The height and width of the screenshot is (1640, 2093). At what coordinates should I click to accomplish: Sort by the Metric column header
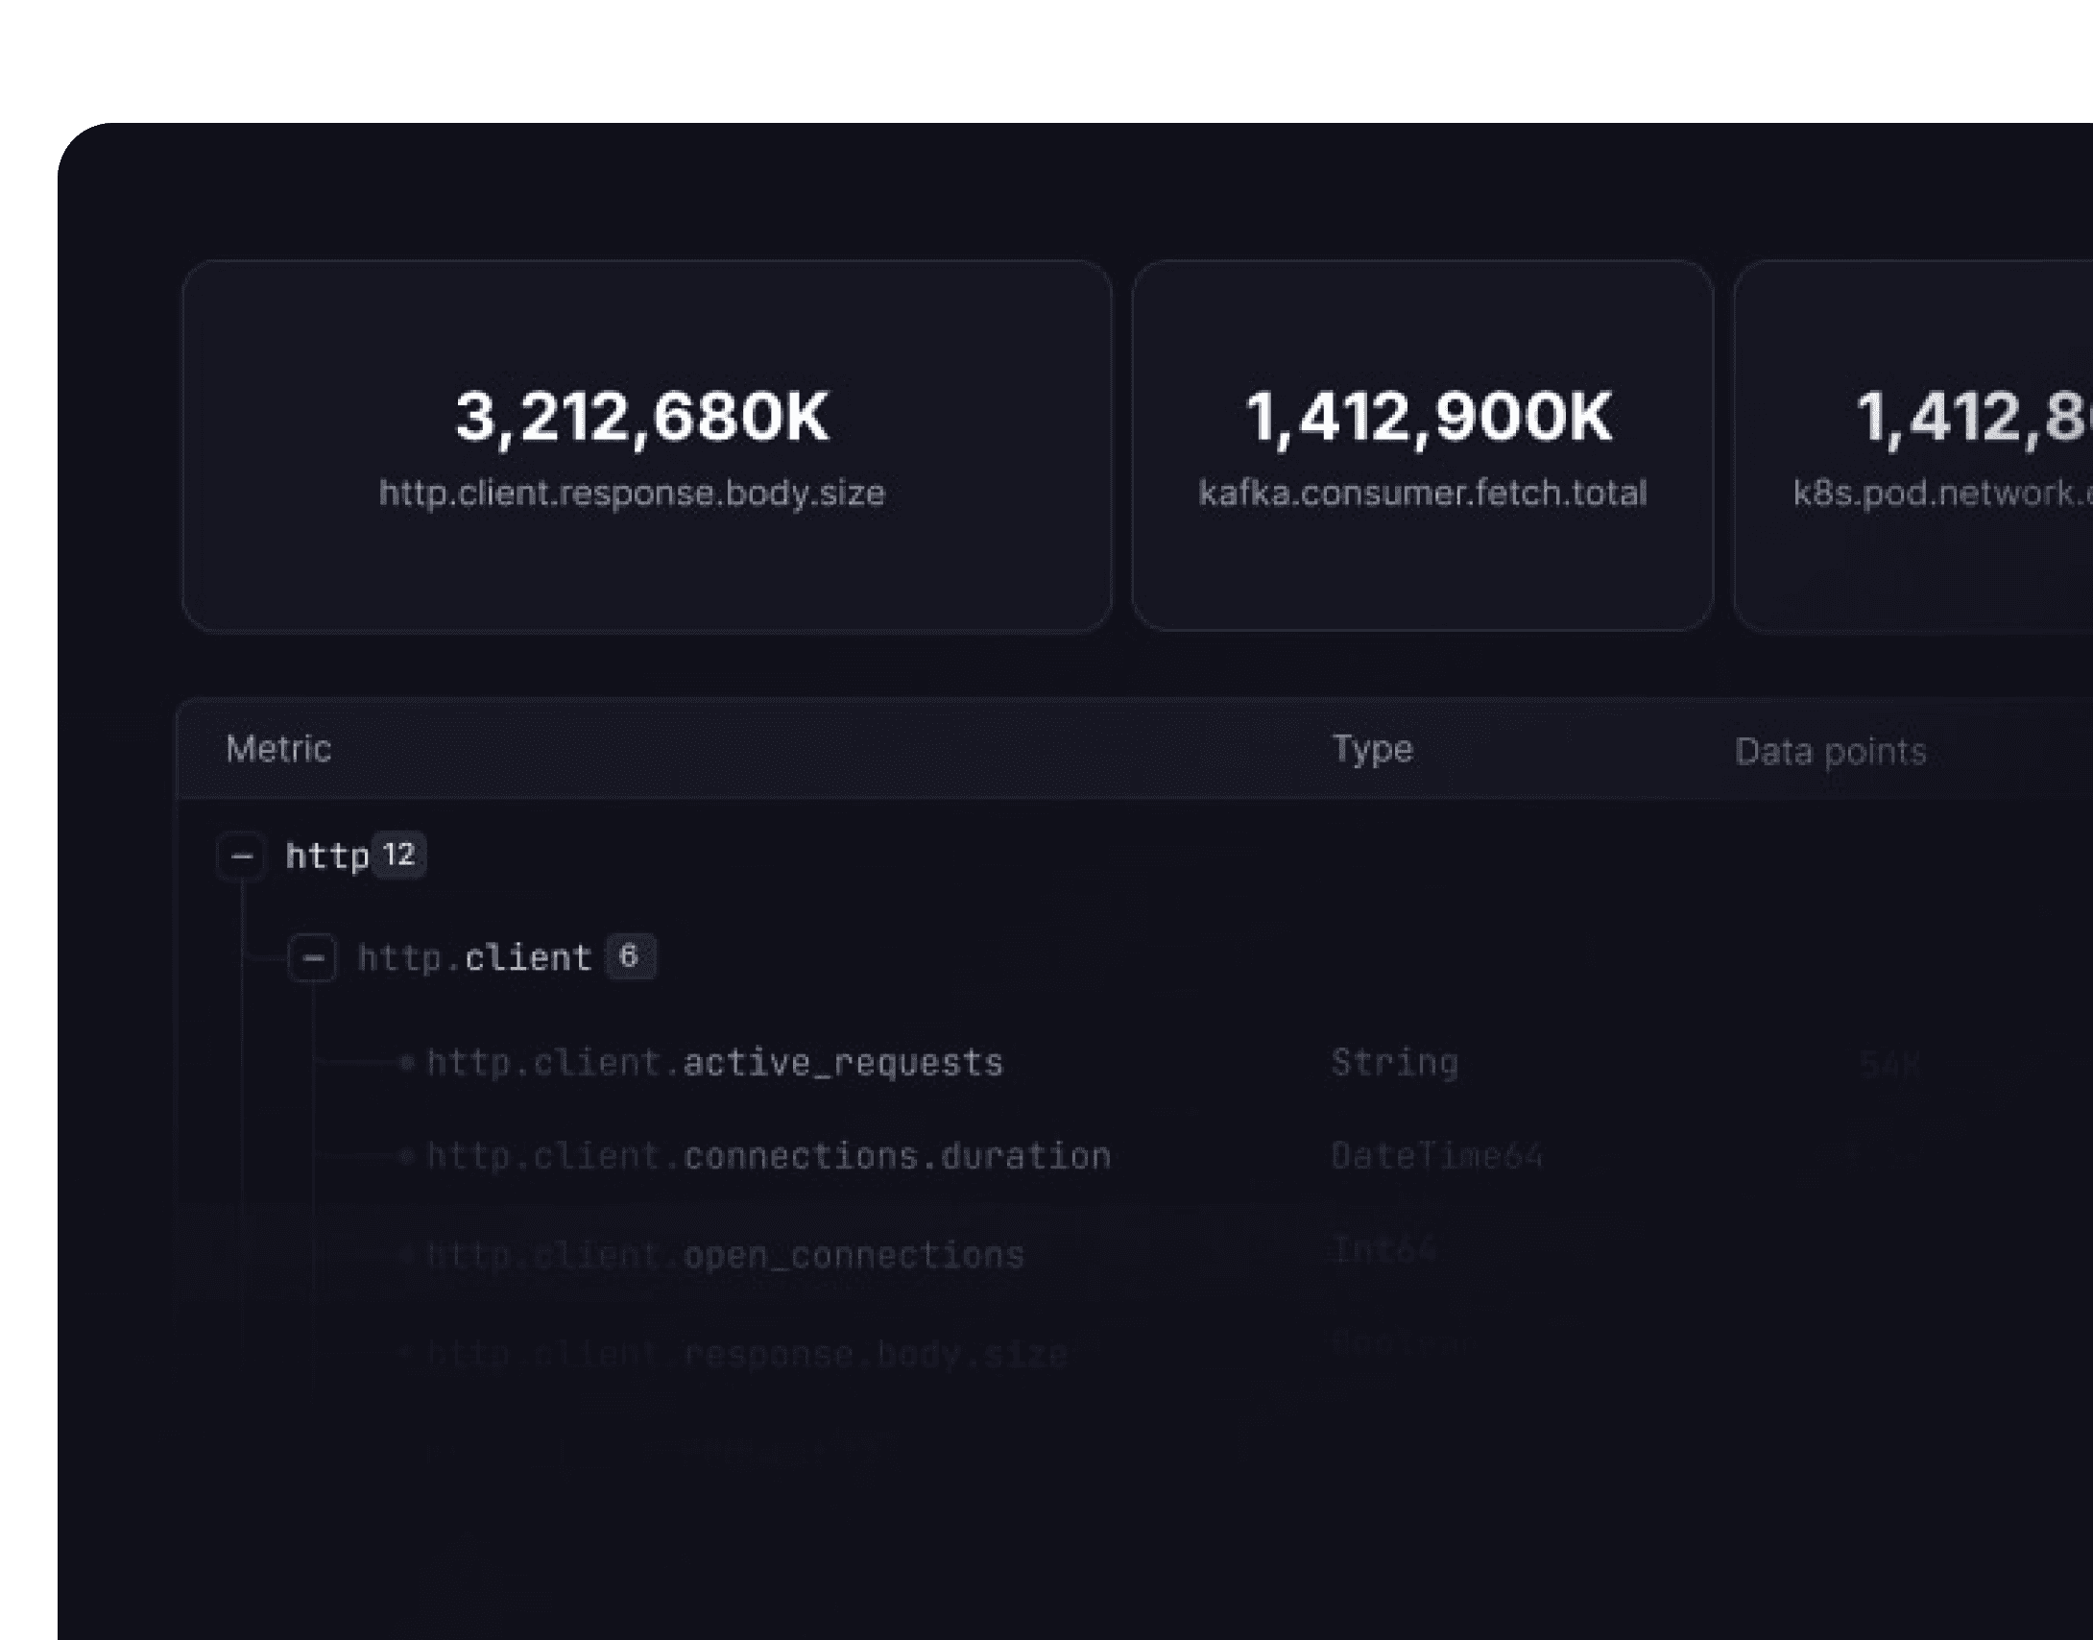click(277, 751)
